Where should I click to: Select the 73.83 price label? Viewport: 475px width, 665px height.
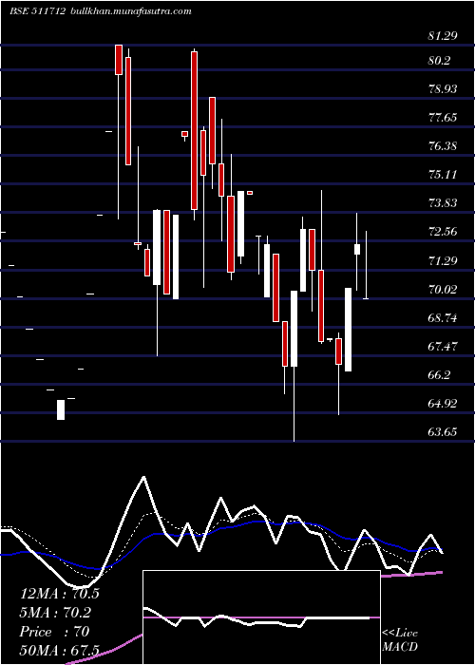443,203
